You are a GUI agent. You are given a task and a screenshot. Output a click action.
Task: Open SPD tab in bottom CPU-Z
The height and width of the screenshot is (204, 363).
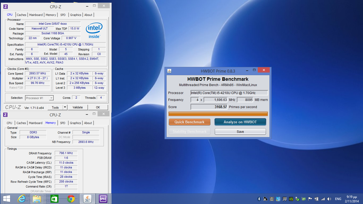coord(63,123)
